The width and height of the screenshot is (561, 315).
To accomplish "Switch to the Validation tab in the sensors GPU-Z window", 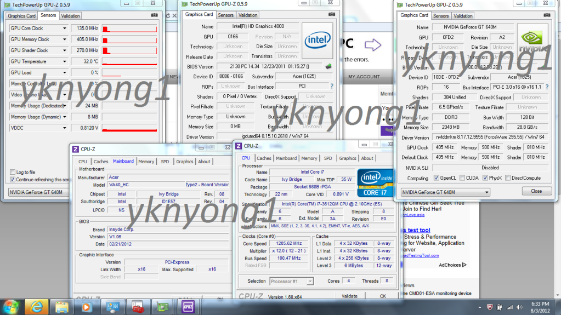I will point(70,16).
